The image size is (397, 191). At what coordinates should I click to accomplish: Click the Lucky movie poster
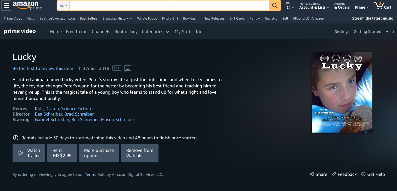[342, 92]
